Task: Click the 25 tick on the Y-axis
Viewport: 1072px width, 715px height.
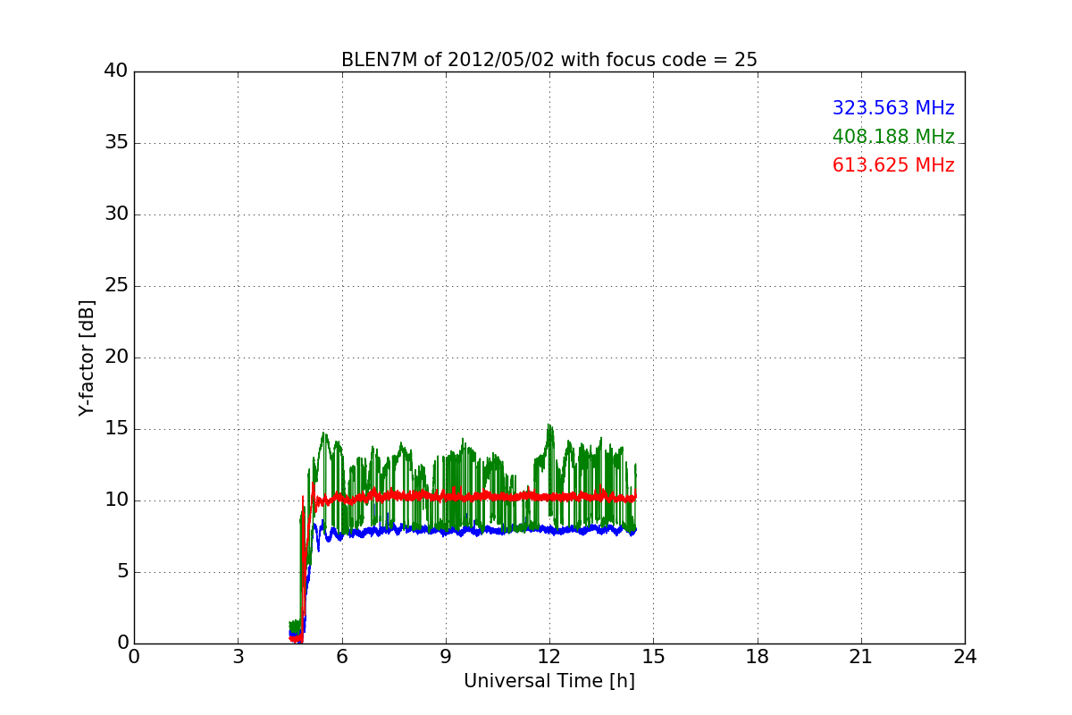Action: point(116,286)
